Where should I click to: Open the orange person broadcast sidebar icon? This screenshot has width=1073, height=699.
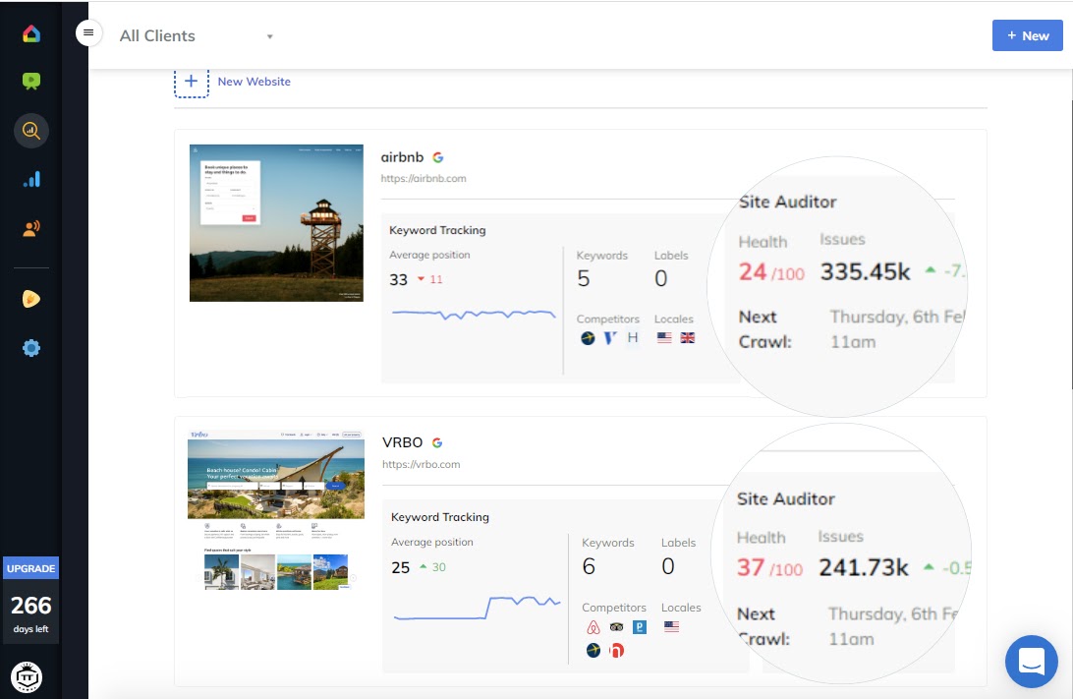[31, 228]
